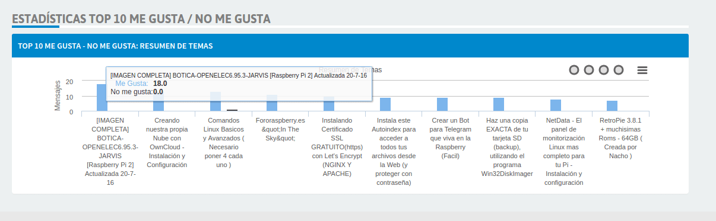The image size is (716, 221).
Task: Click 'Haz una copia EXACTA de tu tarjeta SD' label
Action: point(507,146)
